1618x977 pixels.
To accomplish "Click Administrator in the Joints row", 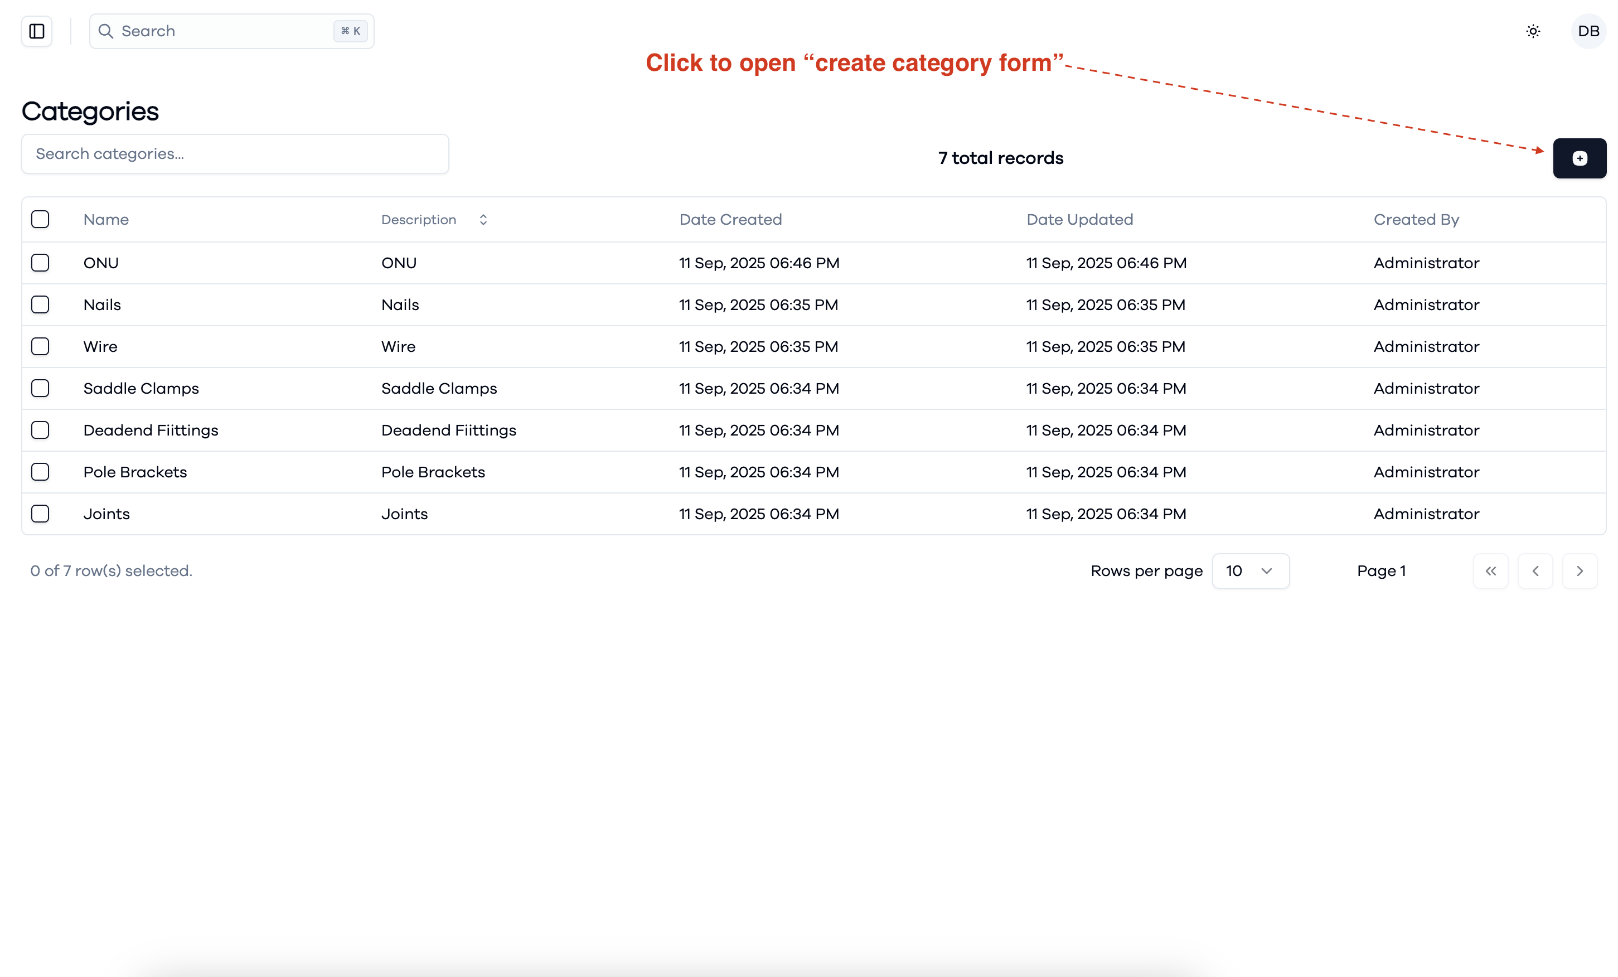I will pos(1426,514).
